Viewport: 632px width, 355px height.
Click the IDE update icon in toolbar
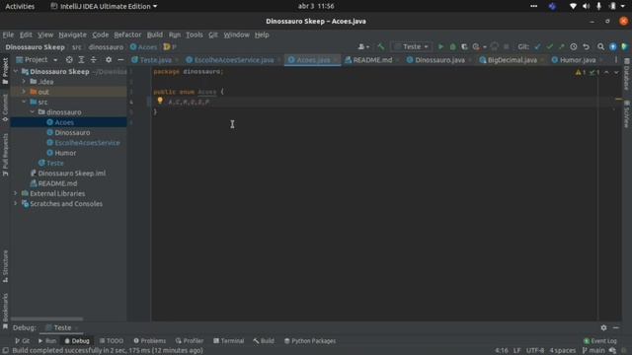[612, 46]
